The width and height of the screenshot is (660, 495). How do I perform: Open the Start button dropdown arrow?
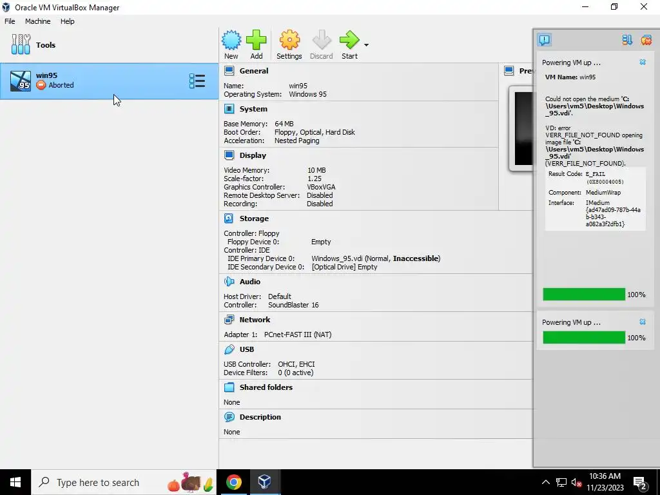click(366, 45)
